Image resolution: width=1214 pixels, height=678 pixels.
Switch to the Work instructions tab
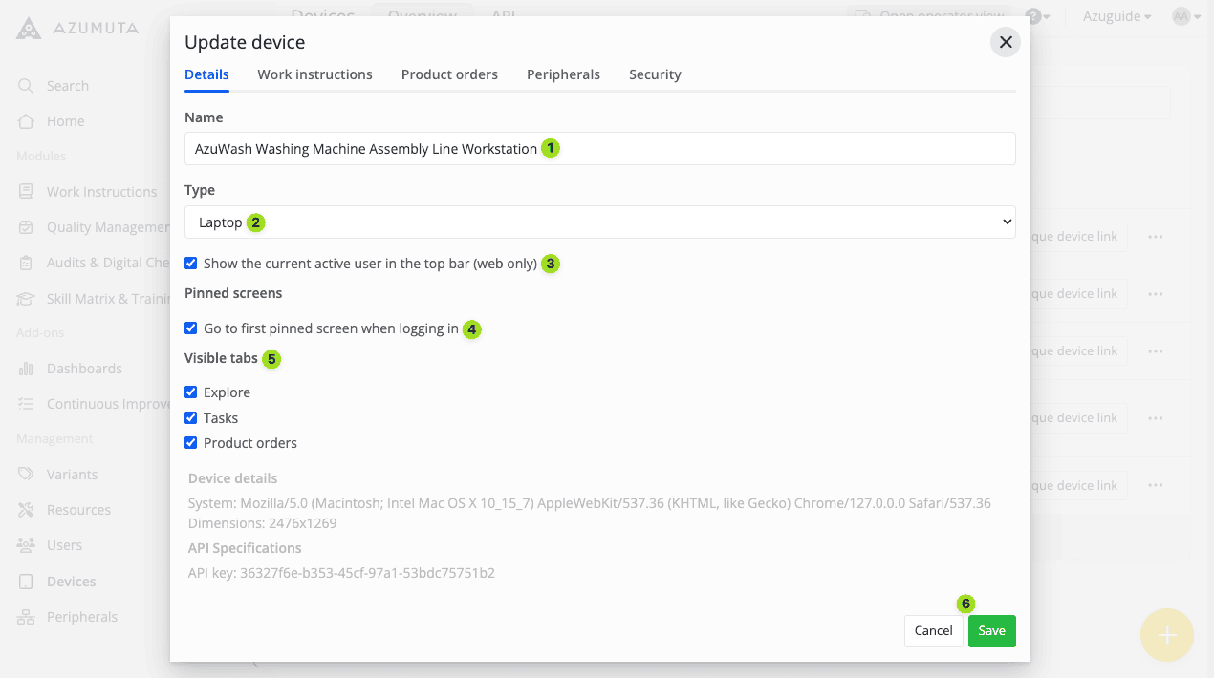[x=314, y=74]
